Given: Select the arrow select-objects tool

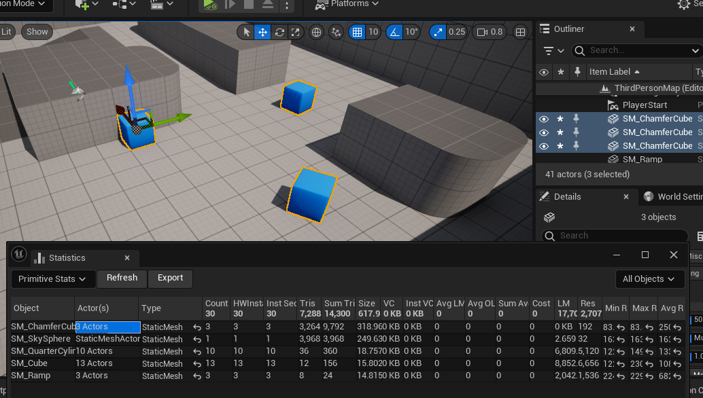Looking at the screenshot, I should (246, 32).
